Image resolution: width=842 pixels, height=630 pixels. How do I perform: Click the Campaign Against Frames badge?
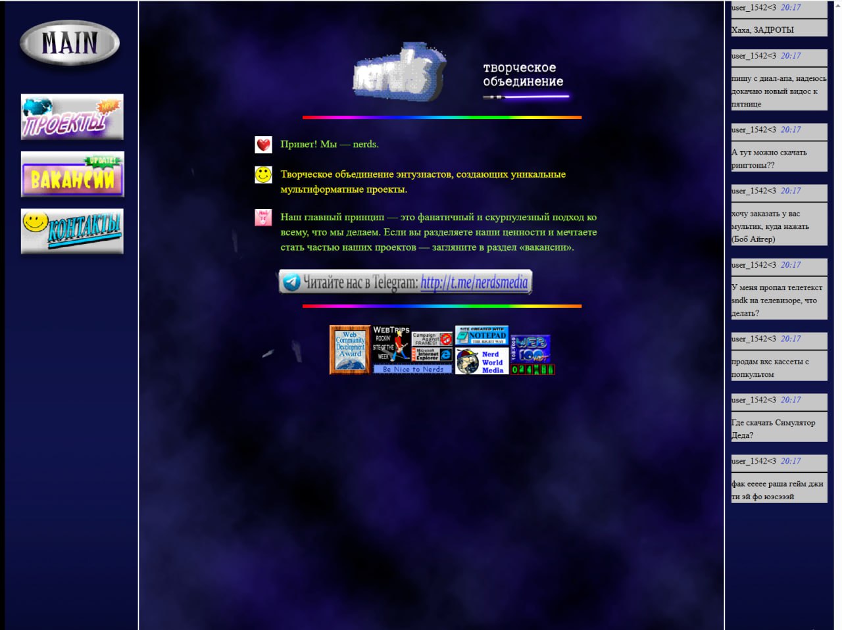(432, 339)
